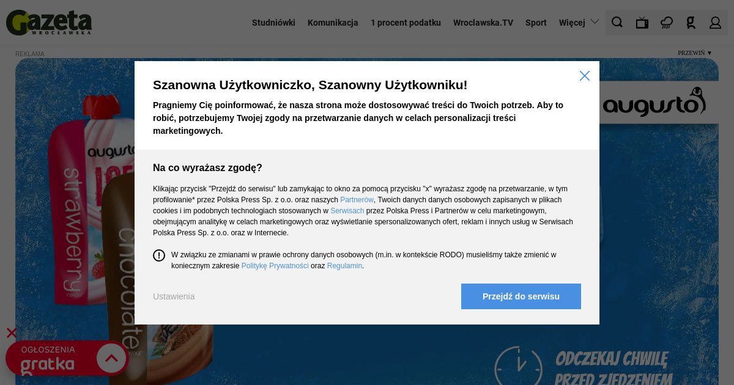Viewport: 734px width, 385px height.
Task: Click the REKLAMA label above the ad
Action: (x=30, y=54)
